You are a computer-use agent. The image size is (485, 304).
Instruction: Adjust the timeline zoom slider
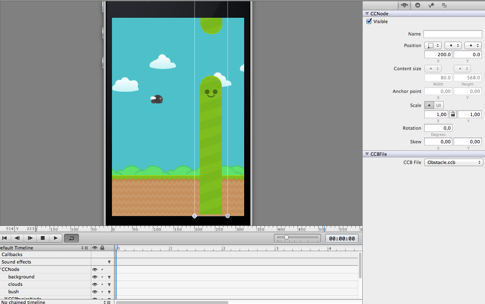(x=286, y=237)
